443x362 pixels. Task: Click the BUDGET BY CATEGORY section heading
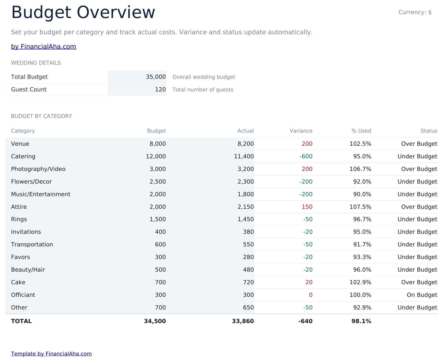(x=41, y=116)
